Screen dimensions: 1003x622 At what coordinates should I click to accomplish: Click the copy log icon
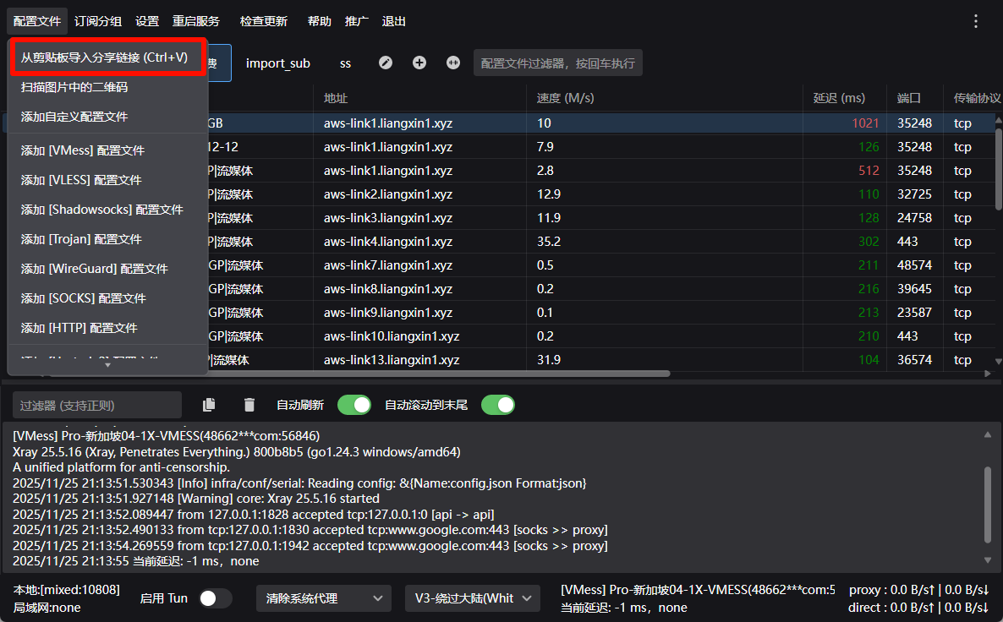pos(209,405)
